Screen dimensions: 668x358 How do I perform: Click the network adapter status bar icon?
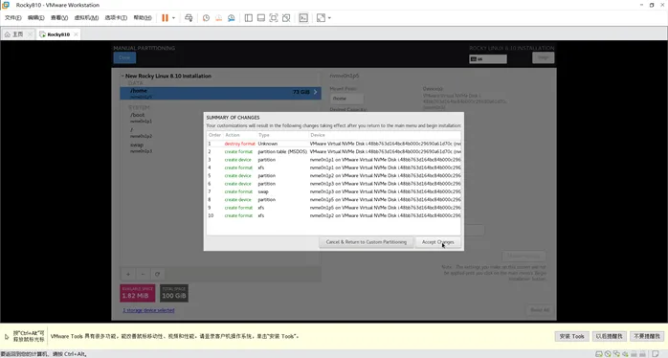[x=616, y=354]
